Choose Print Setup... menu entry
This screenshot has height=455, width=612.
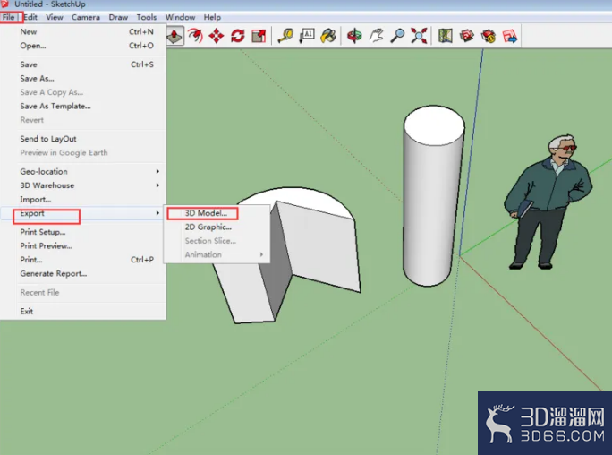(x=82, y=232)
